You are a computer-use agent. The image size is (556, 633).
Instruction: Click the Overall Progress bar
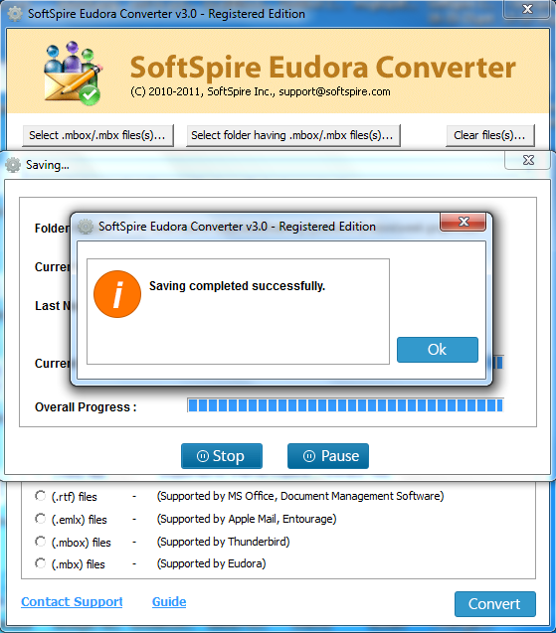coord(345,405)
